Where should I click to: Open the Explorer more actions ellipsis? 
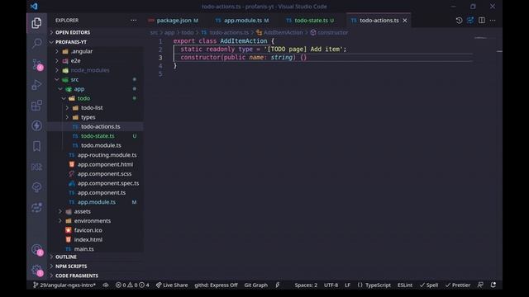[134, 20]
